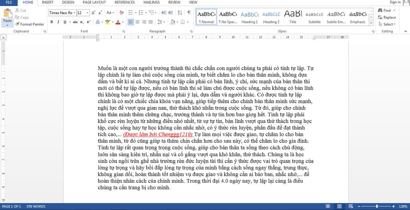Click the Sign in link

pyautogui.click(x=395, y=2)
